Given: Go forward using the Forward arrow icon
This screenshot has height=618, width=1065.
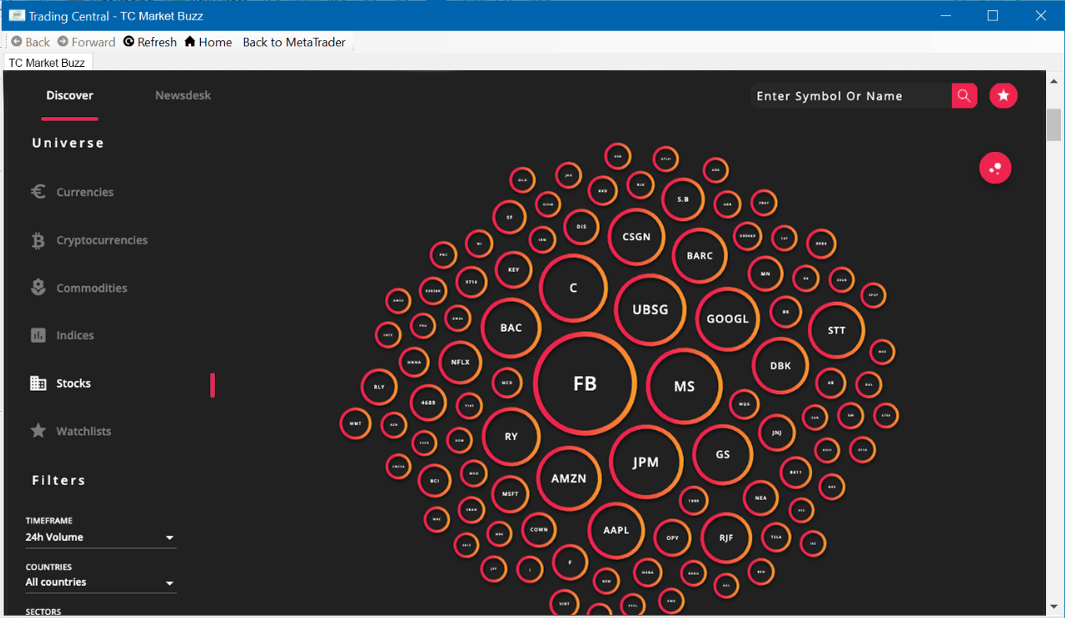Looking at the screenshot, I should coord(63,42).
